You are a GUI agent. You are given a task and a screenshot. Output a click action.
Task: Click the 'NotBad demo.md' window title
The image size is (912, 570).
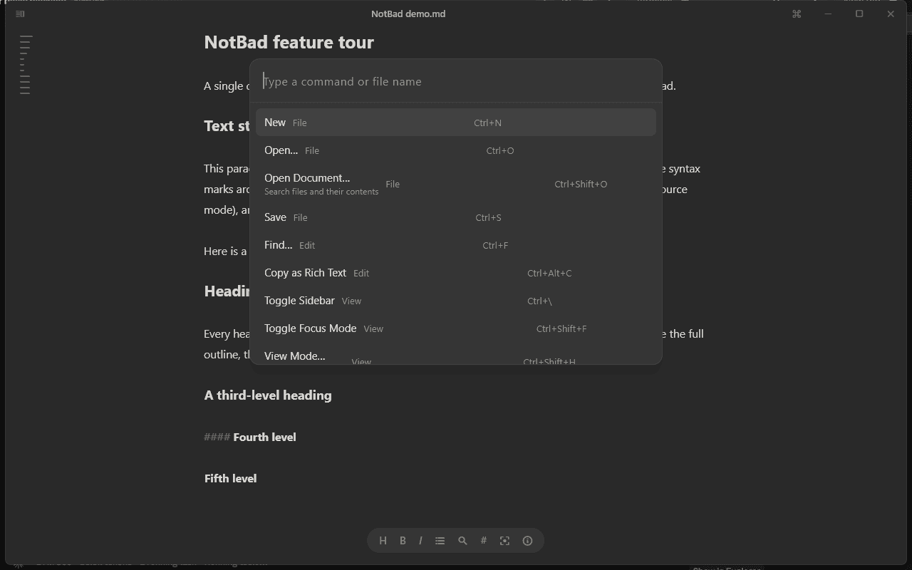(x=408, y=14)
